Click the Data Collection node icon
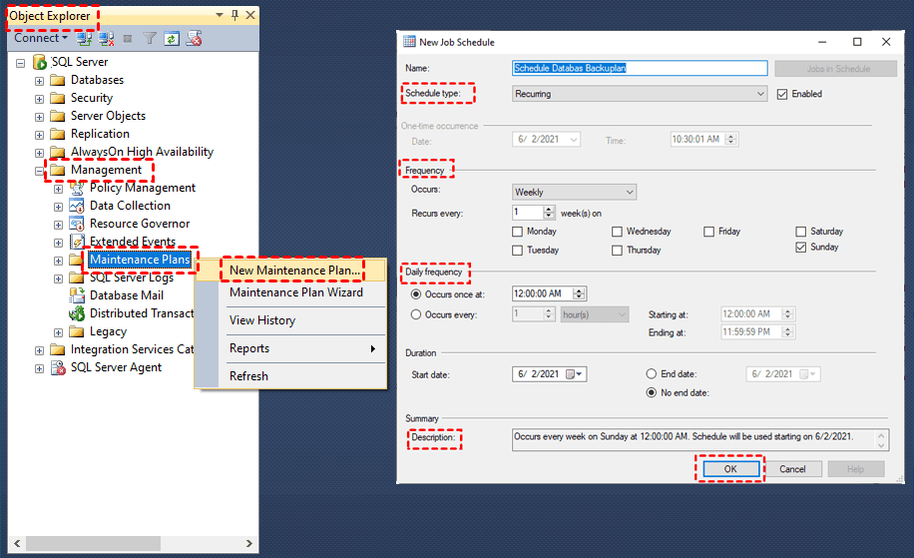 tap(77, 206)
